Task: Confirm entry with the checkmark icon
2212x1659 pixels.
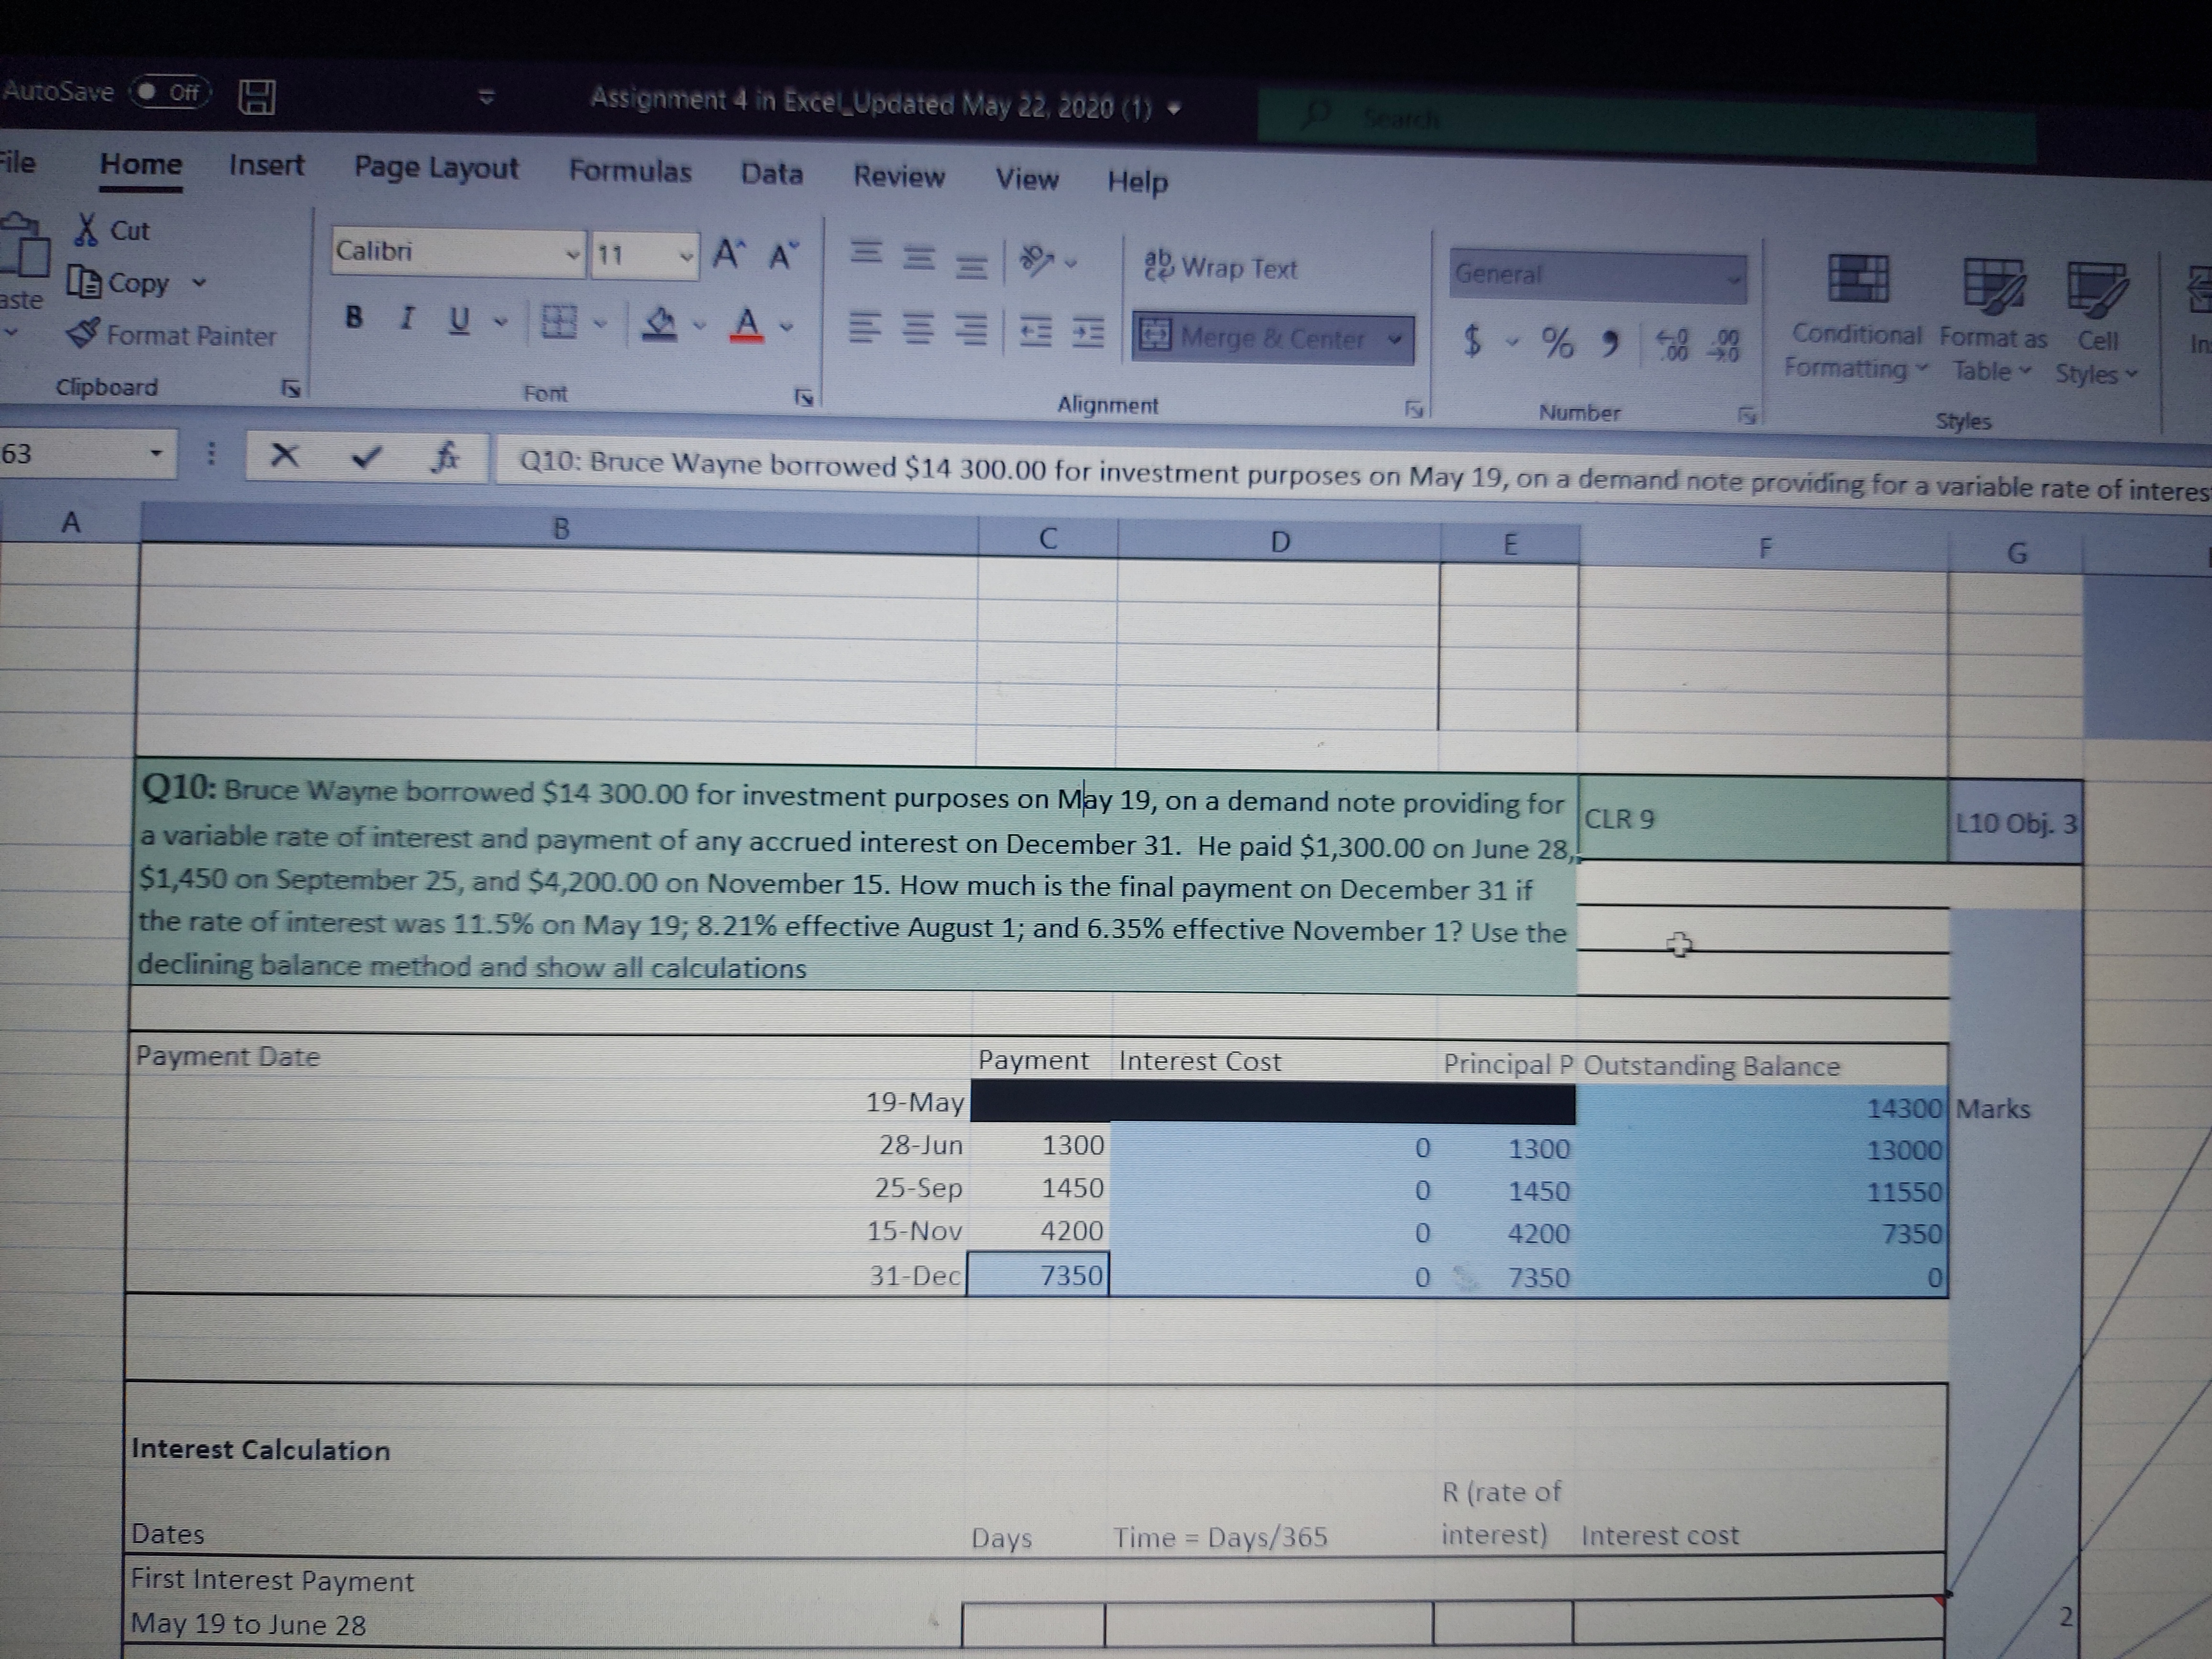Action: click(x=367, y=457)
